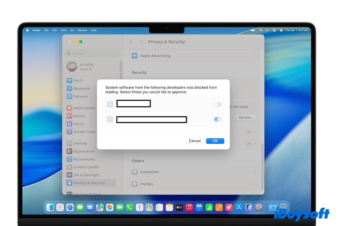
Task: Click OK to approve selected developers
Action: [215, 141]
